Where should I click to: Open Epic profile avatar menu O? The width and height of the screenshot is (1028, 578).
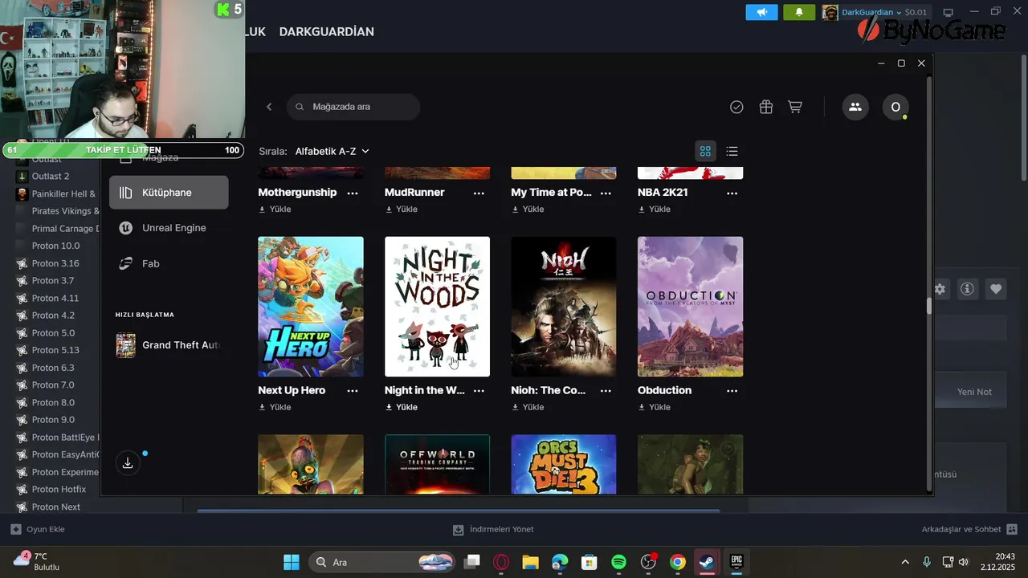[895, 107]
